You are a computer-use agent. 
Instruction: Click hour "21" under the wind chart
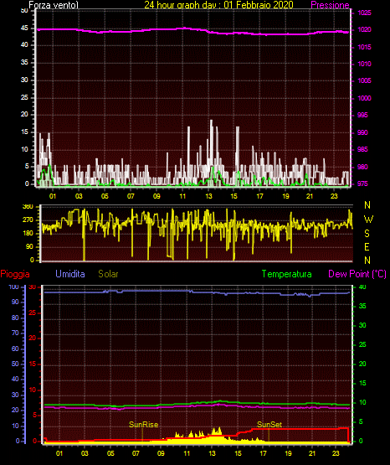310,196
